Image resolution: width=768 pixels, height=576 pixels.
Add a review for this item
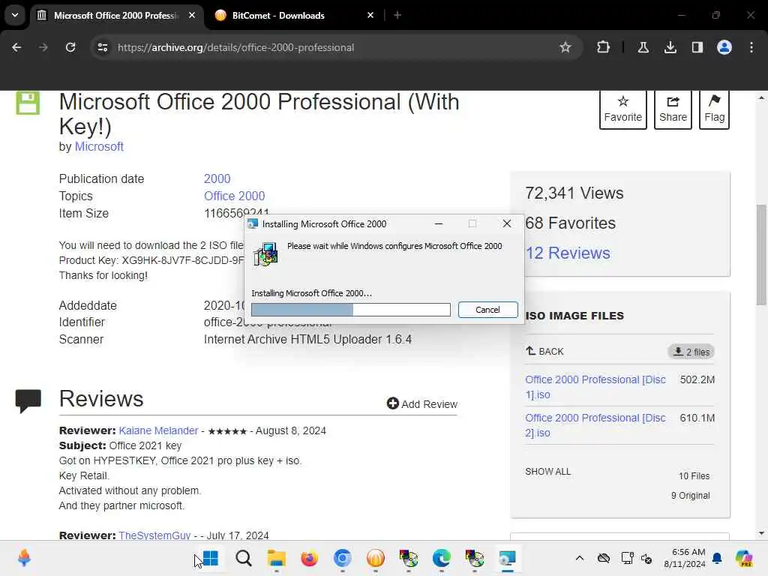click(x=421, y=403)
